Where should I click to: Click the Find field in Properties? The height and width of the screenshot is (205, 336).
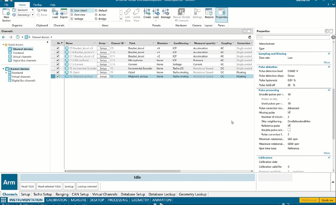pos(292,37)
